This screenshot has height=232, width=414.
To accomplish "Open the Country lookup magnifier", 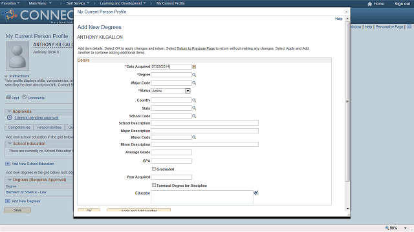I will click(x=194, y=101).
